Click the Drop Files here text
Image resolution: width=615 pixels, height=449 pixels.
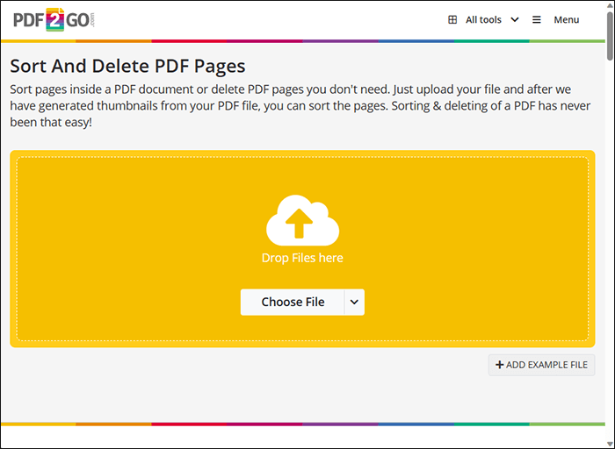(302, 258)
